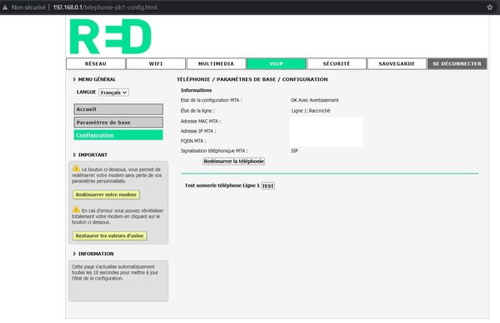Expand the INFORMATION section arrow
The image size is (500, 323).
(74, 254)
